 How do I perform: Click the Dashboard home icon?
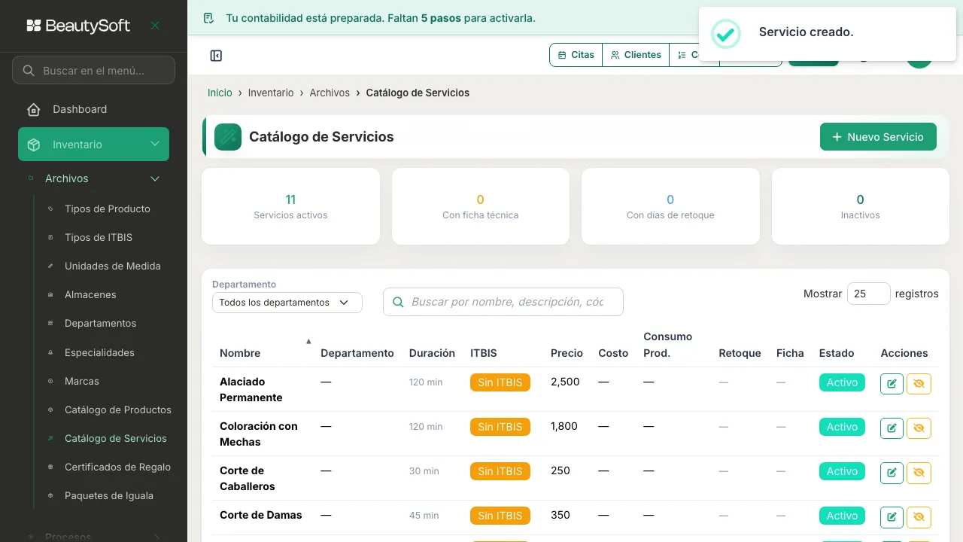point(34,109)
